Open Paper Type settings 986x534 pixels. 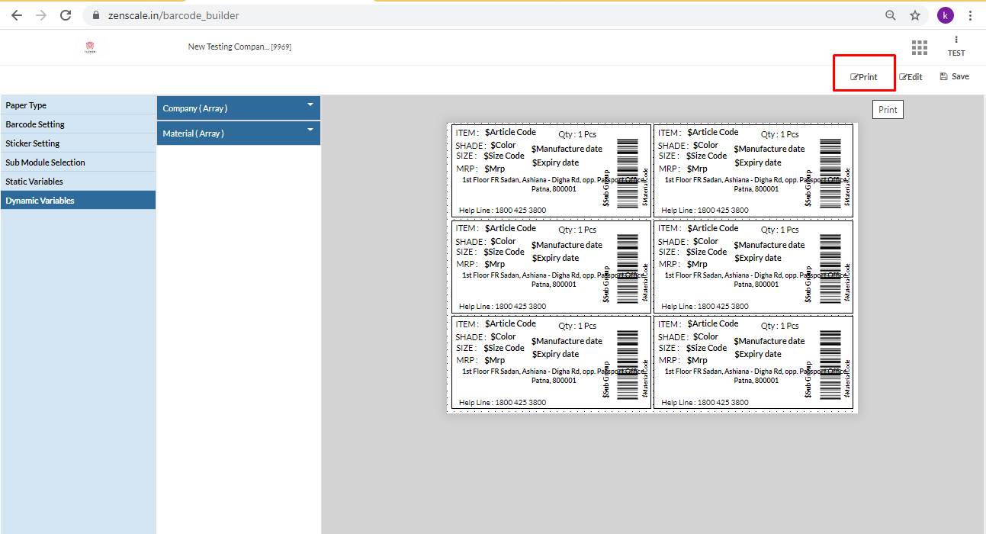coord(78,105)
